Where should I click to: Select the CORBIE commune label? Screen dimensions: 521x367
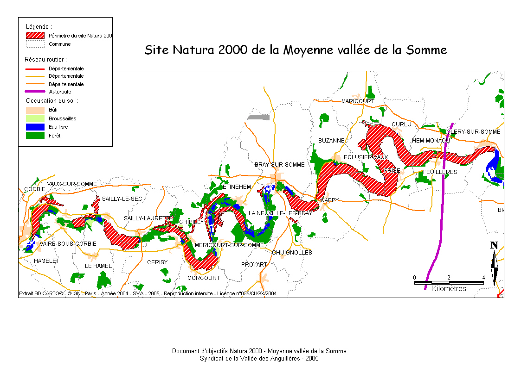click(35, 189)
